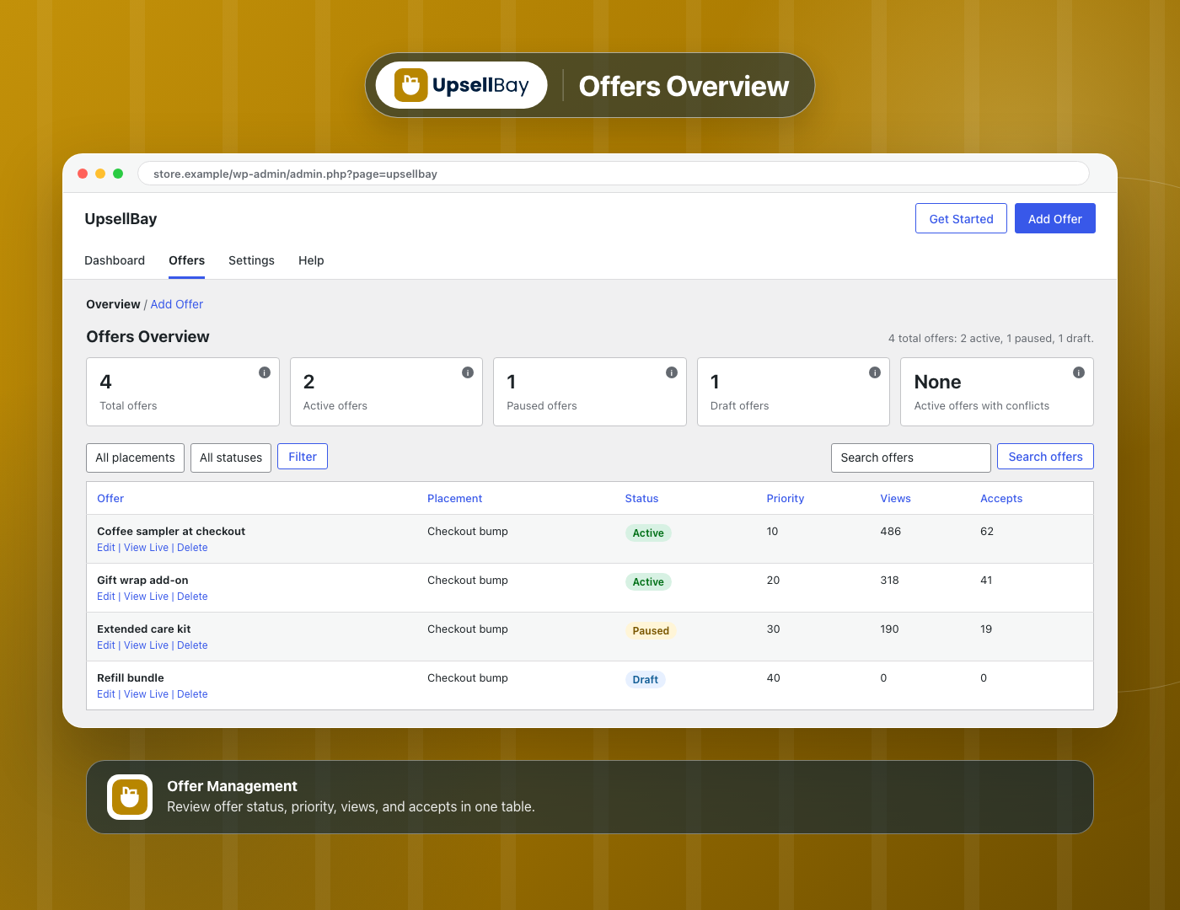The width and height of the screenshot is (1180, 910).
Task: Sort by the Priority column header
Action: (x=785, y=498)
